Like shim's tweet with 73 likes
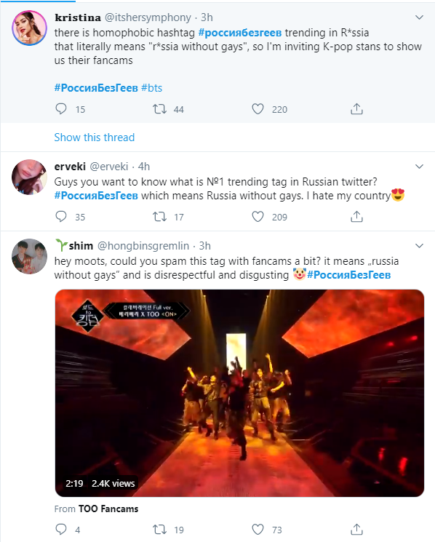The height and width of the screenshot is (542, 435). 258,530
